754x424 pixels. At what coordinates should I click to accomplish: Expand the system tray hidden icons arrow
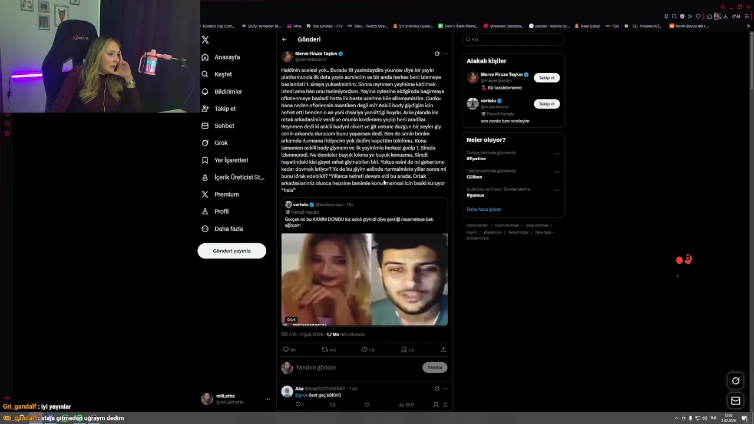[x=676, y=418]
